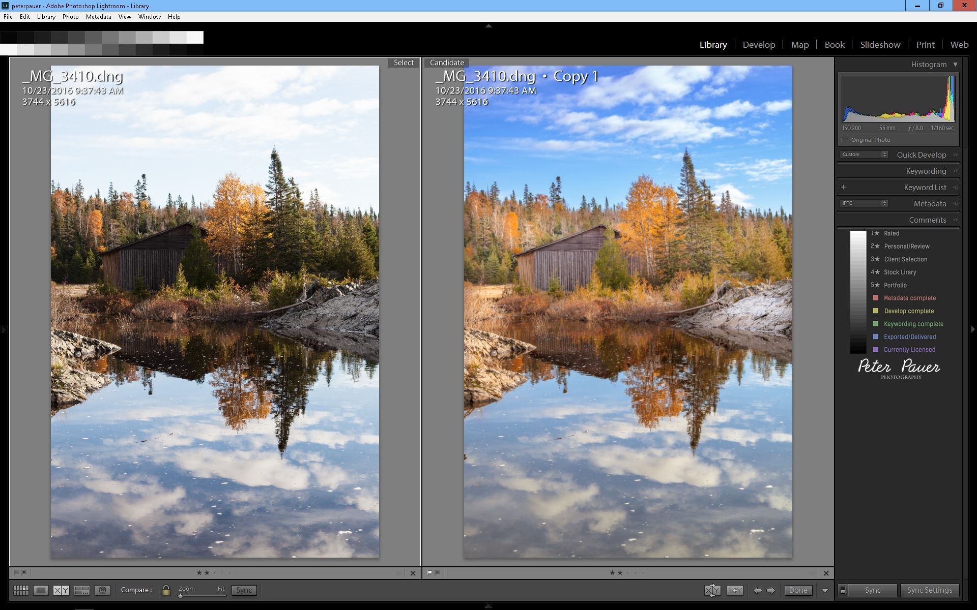Click the Library module tab
This screenshot has width=977, height=610.
coord(712,44)
